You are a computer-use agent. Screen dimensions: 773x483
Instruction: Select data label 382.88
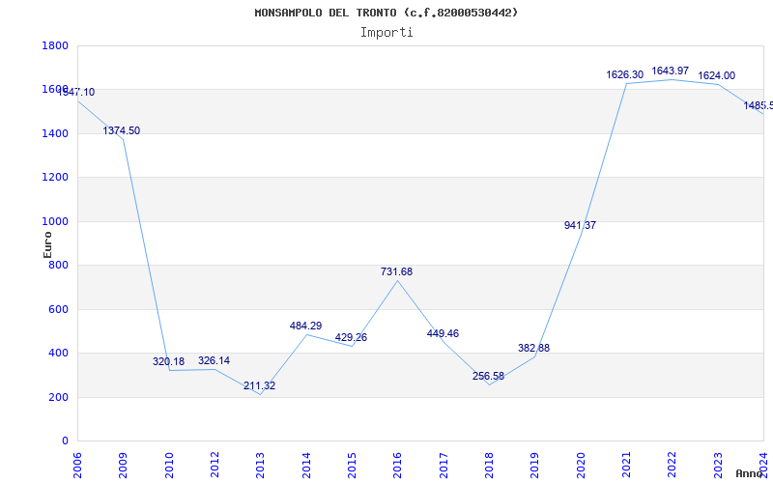pyautogui.click(x=533, y=348)
